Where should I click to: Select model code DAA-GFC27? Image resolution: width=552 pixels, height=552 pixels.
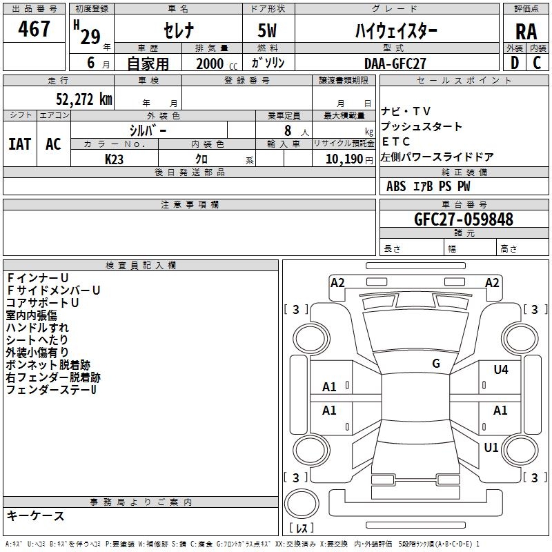[x=395, y=63]
